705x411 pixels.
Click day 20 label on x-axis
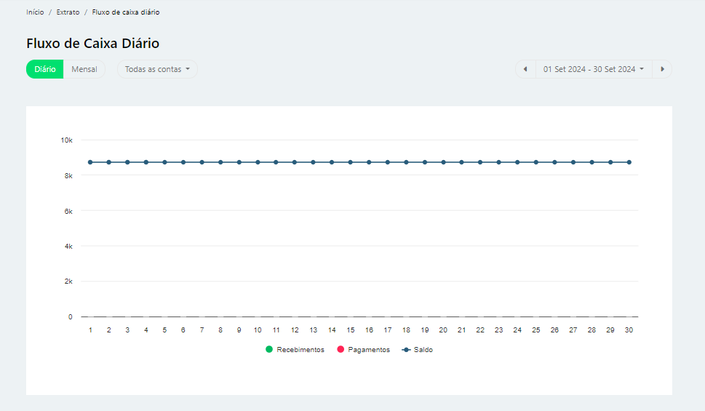(x=443, y=330)
